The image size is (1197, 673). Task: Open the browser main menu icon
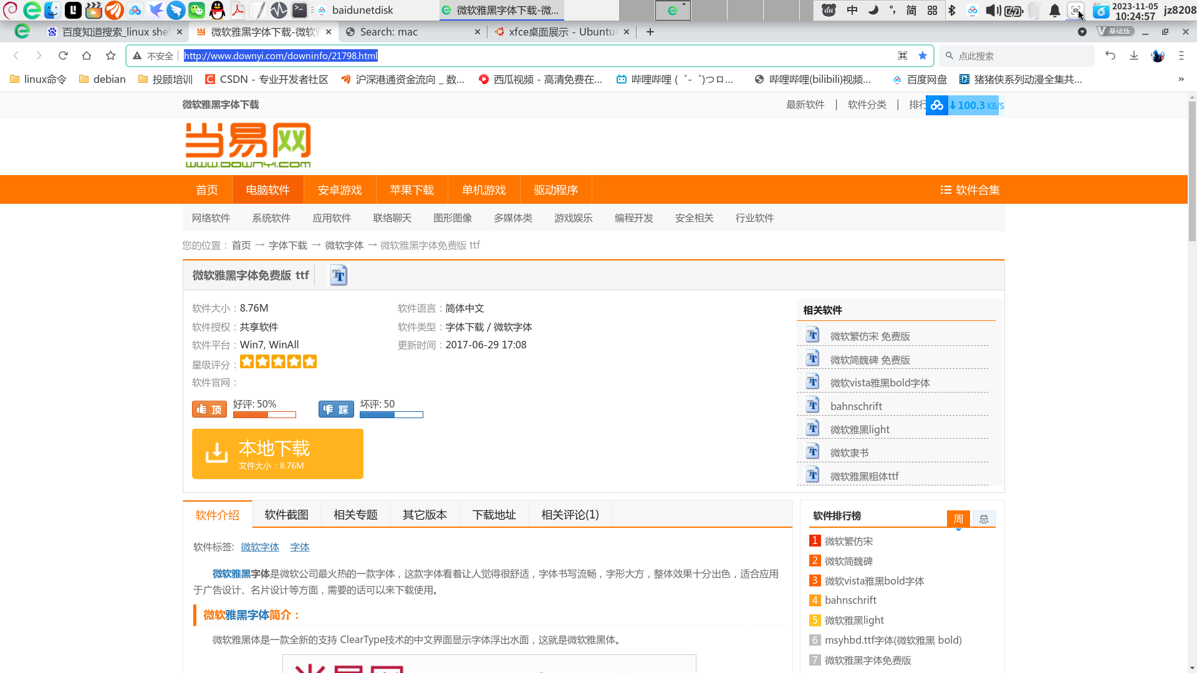tap(1181, 55)
